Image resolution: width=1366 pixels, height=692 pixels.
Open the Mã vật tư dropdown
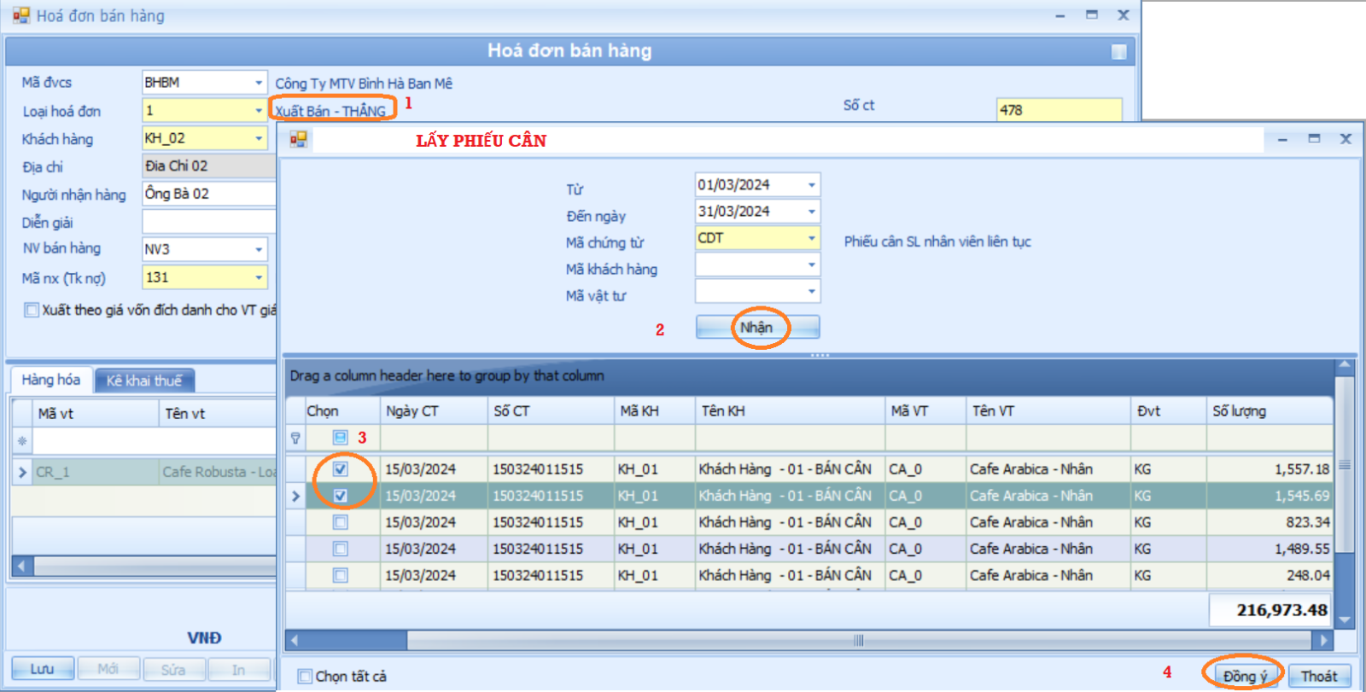click(x=811, y=291)
